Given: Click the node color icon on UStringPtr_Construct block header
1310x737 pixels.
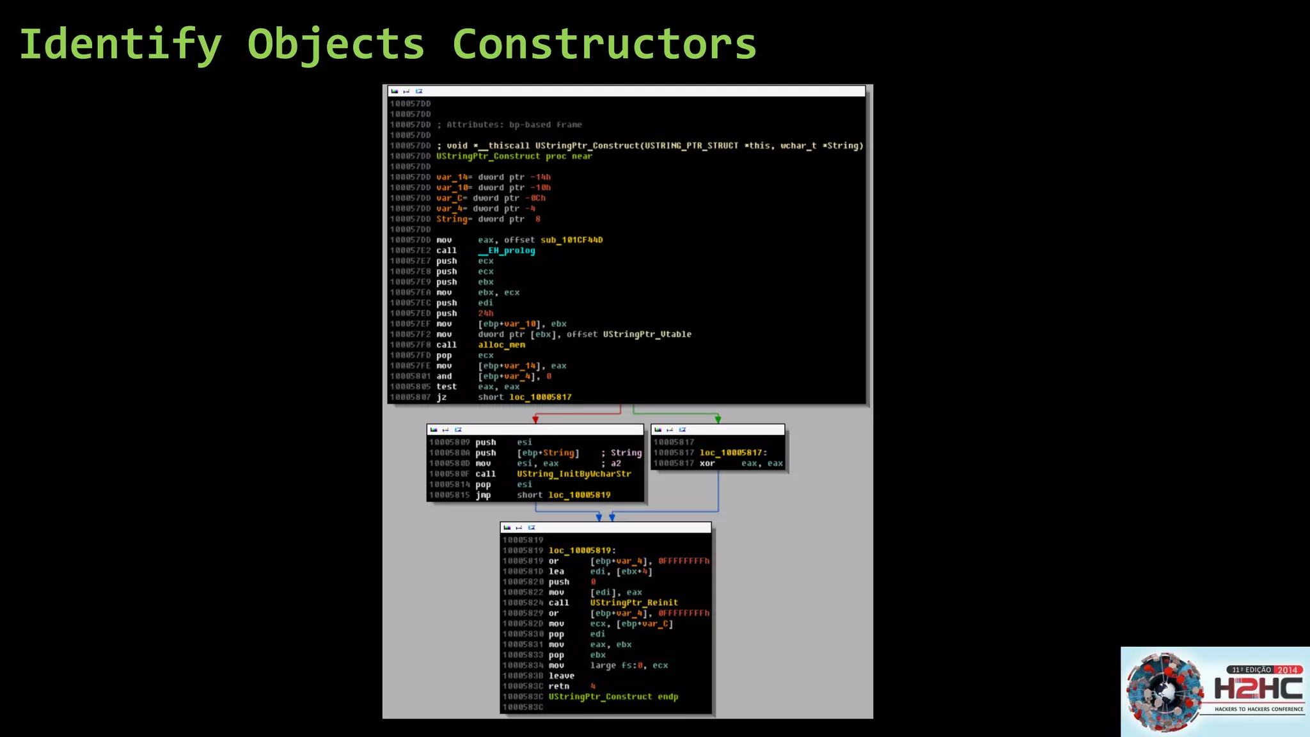Looking at the screenshot, I should 395,91.
